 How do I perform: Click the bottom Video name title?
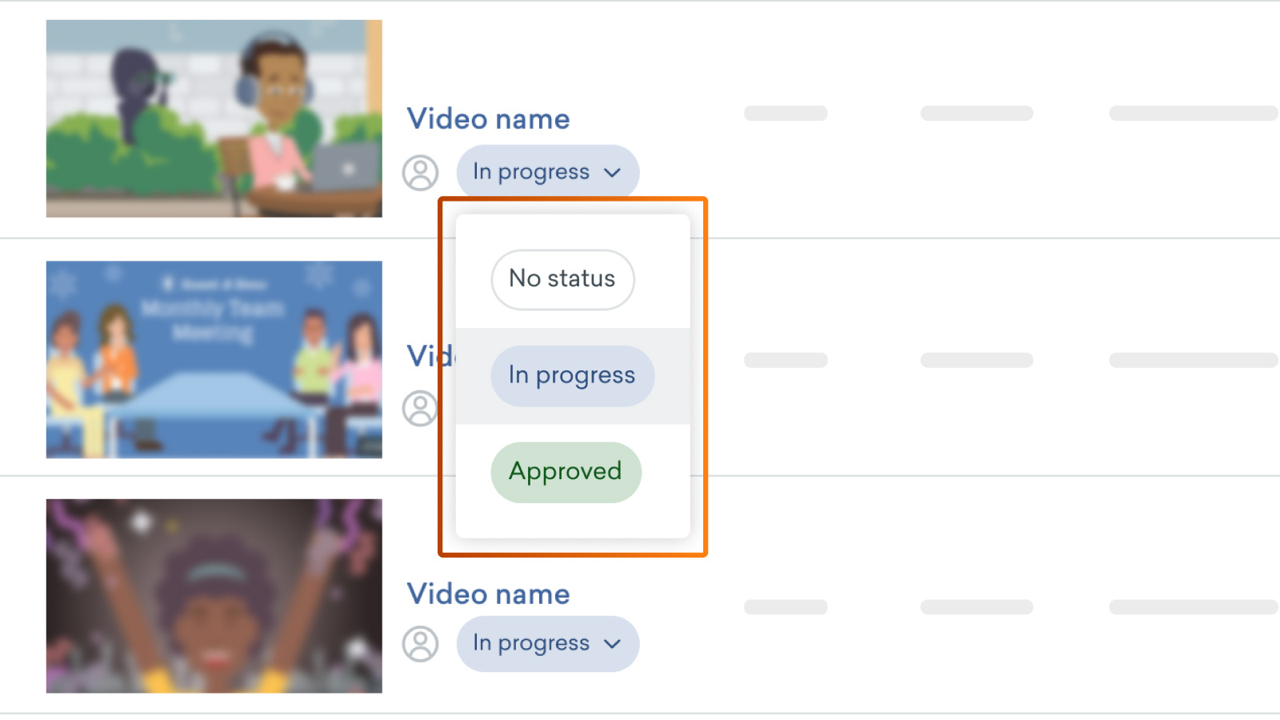click(x=488, y=594)
